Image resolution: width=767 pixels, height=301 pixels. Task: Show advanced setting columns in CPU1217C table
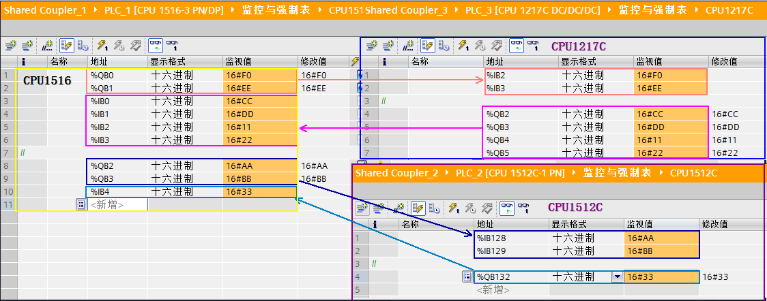(x=444, y=46)
